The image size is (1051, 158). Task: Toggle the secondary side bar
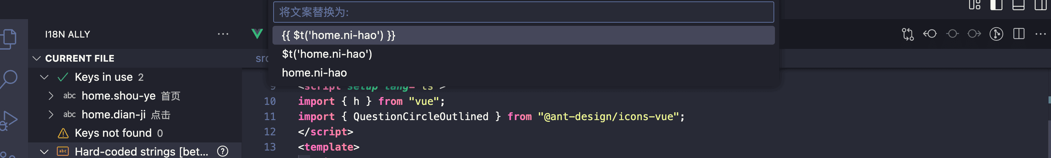[1040, 5]
